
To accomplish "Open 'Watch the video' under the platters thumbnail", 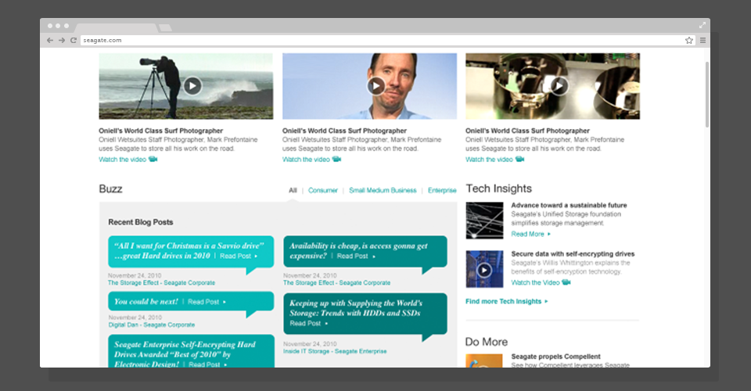I will 489,160.
